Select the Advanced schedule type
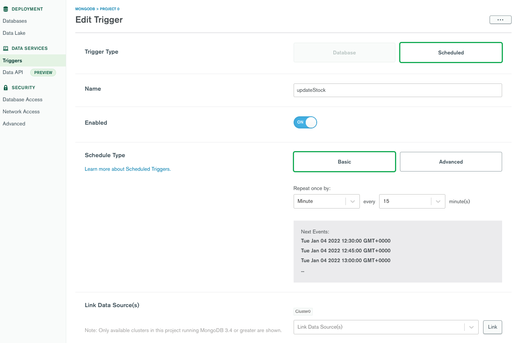518x343 pixels. point(451,162)
